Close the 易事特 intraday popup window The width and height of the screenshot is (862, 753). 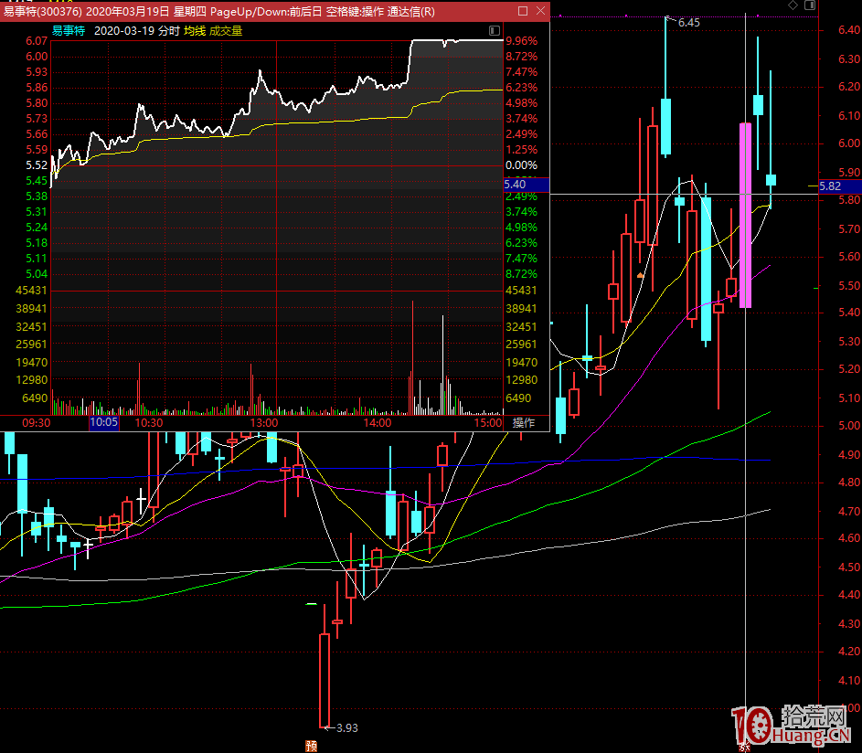(540, 12)
